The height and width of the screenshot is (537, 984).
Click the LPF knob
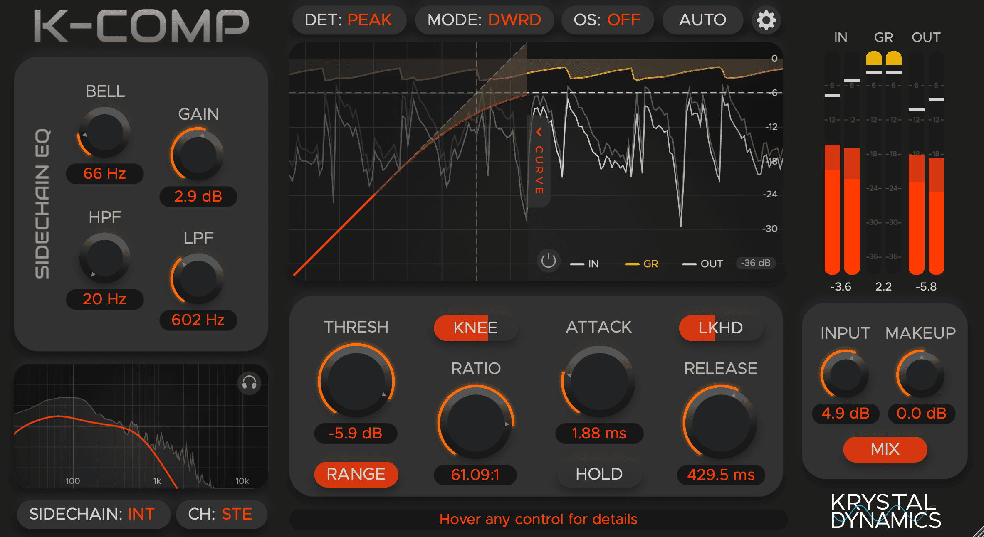[198, 279]
